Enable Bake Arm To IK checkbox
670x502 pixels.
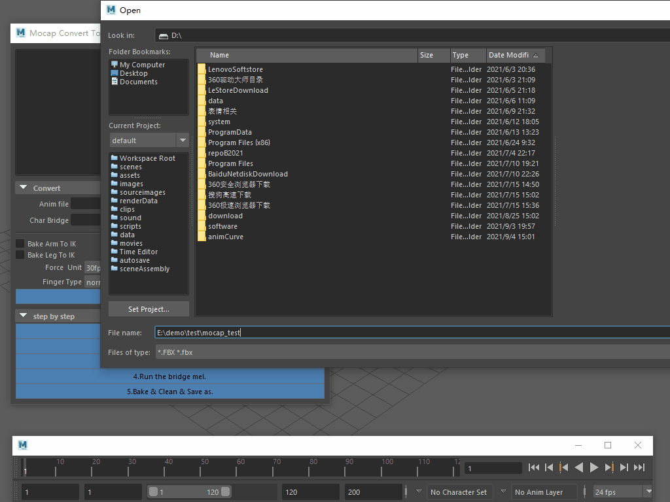tap(20, 244)
